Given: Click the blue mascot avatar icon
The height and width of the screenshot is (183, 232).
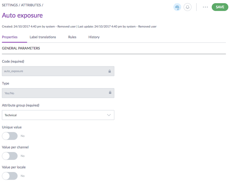Looking at the screenshot, I should [177, 7].
